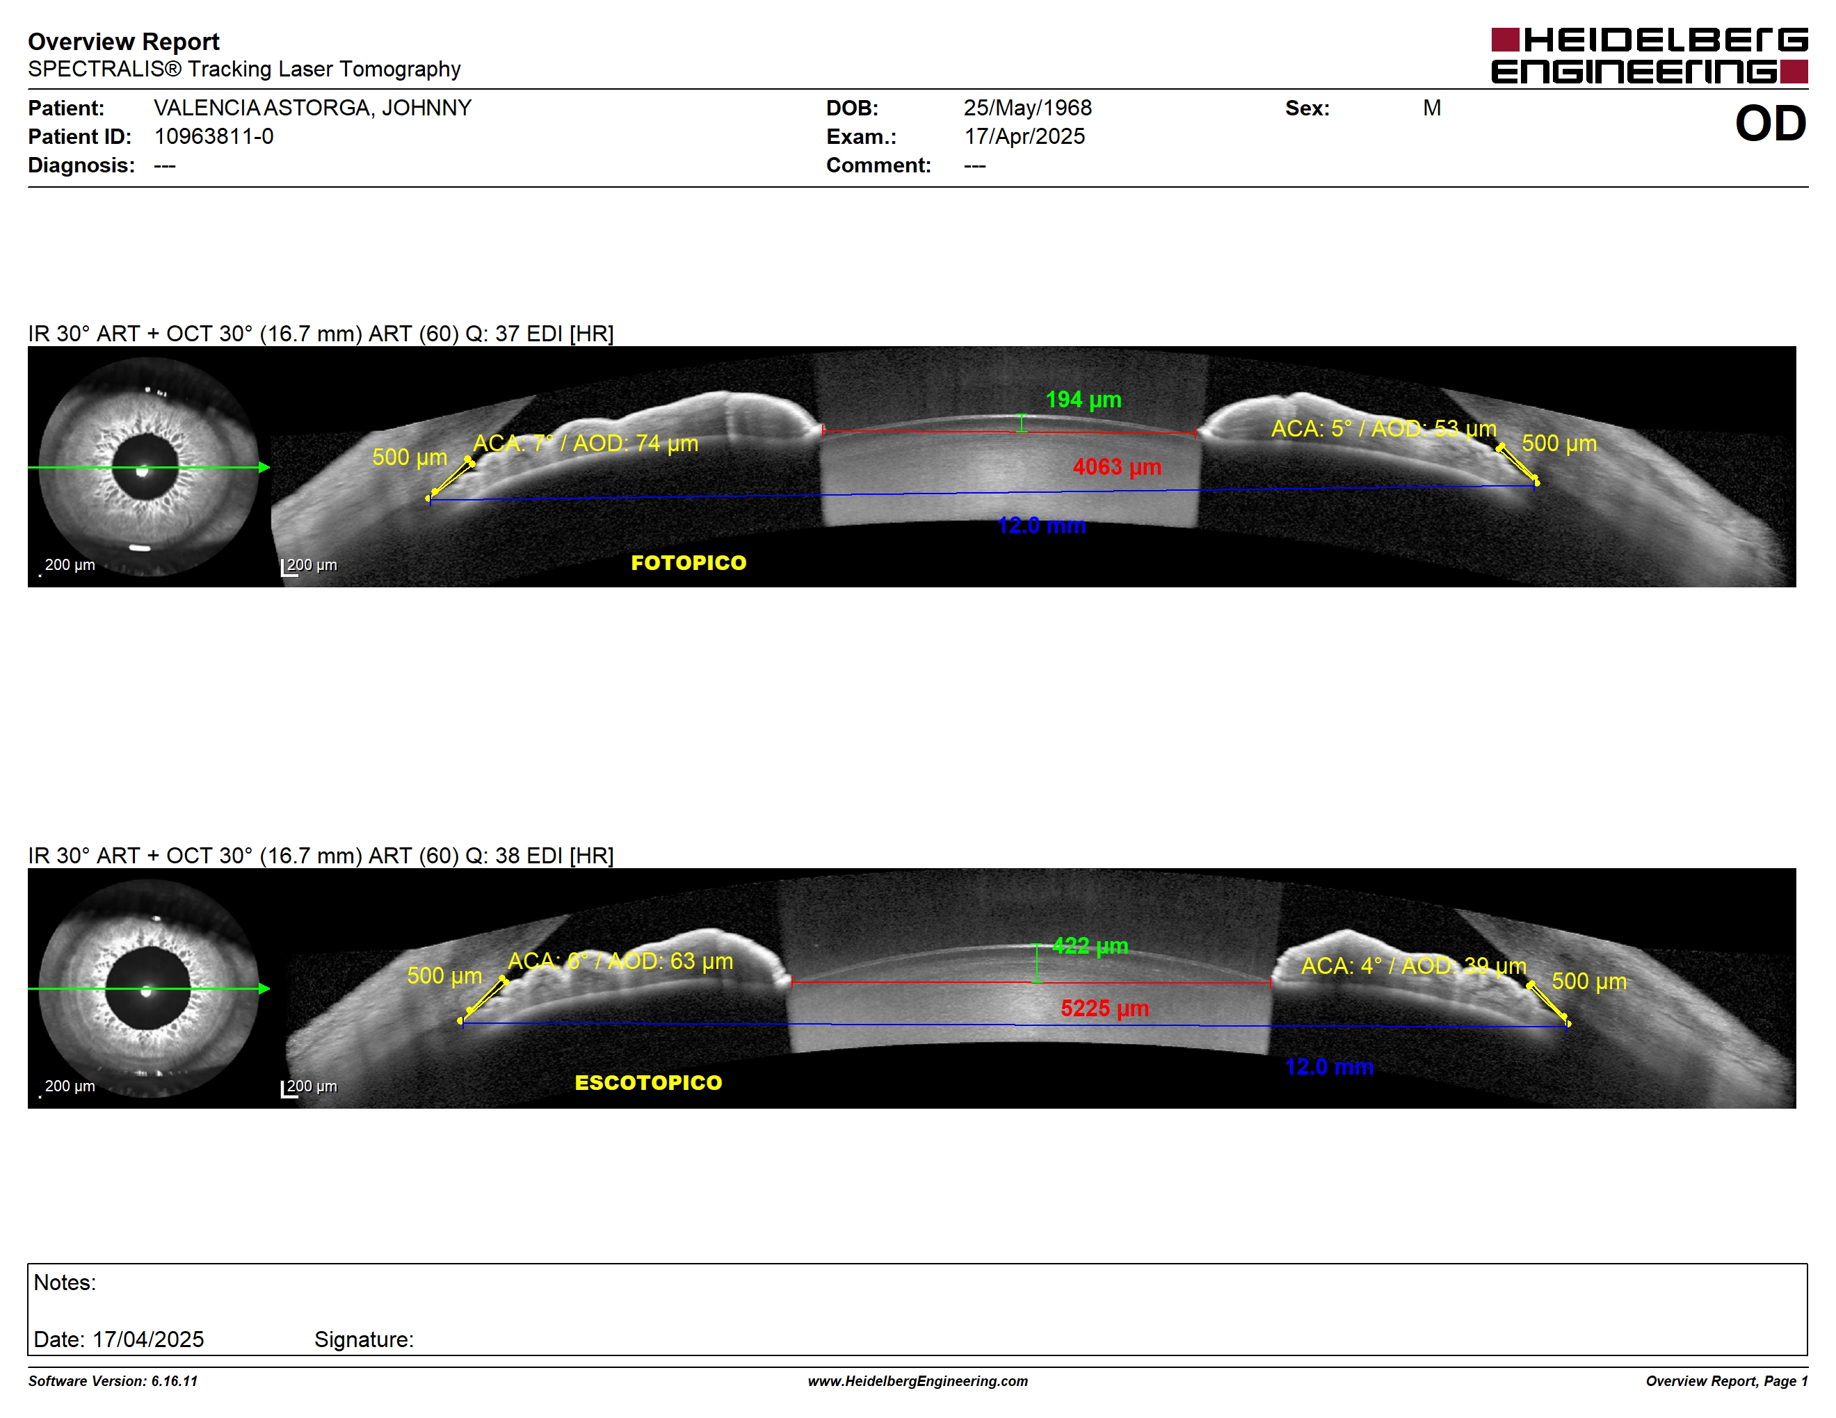This screenshot has height=1418, width=1836.
Task: Click SPECTRALIS Tracking Laser Tomography subtitle
Action: click(244, 69)
